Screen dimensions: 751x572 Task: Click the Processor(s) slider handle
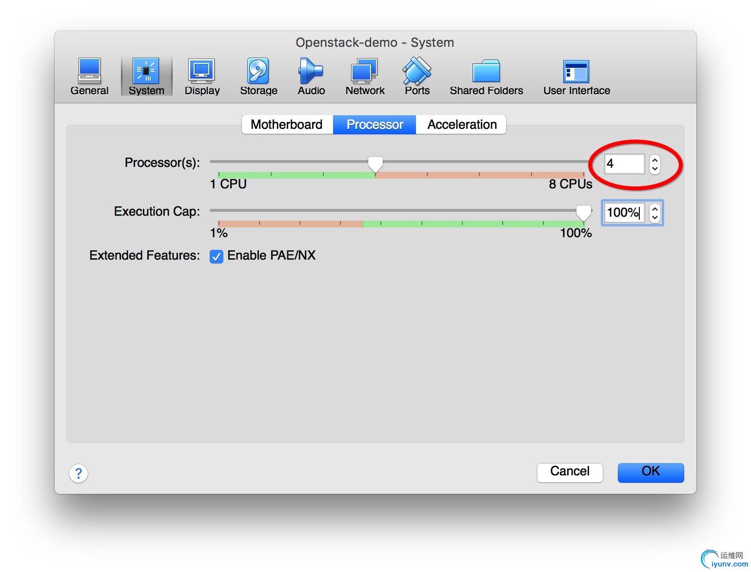pos(375,164)
